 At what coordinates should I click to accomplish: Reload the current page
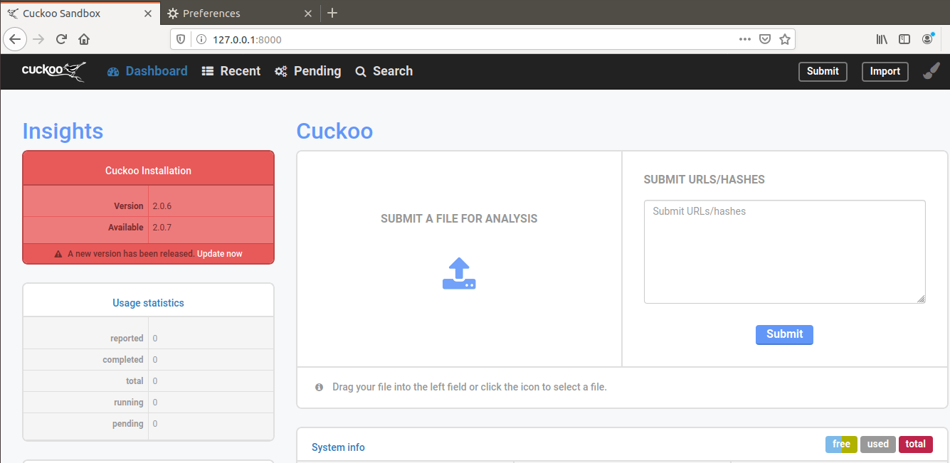(61, 39)
